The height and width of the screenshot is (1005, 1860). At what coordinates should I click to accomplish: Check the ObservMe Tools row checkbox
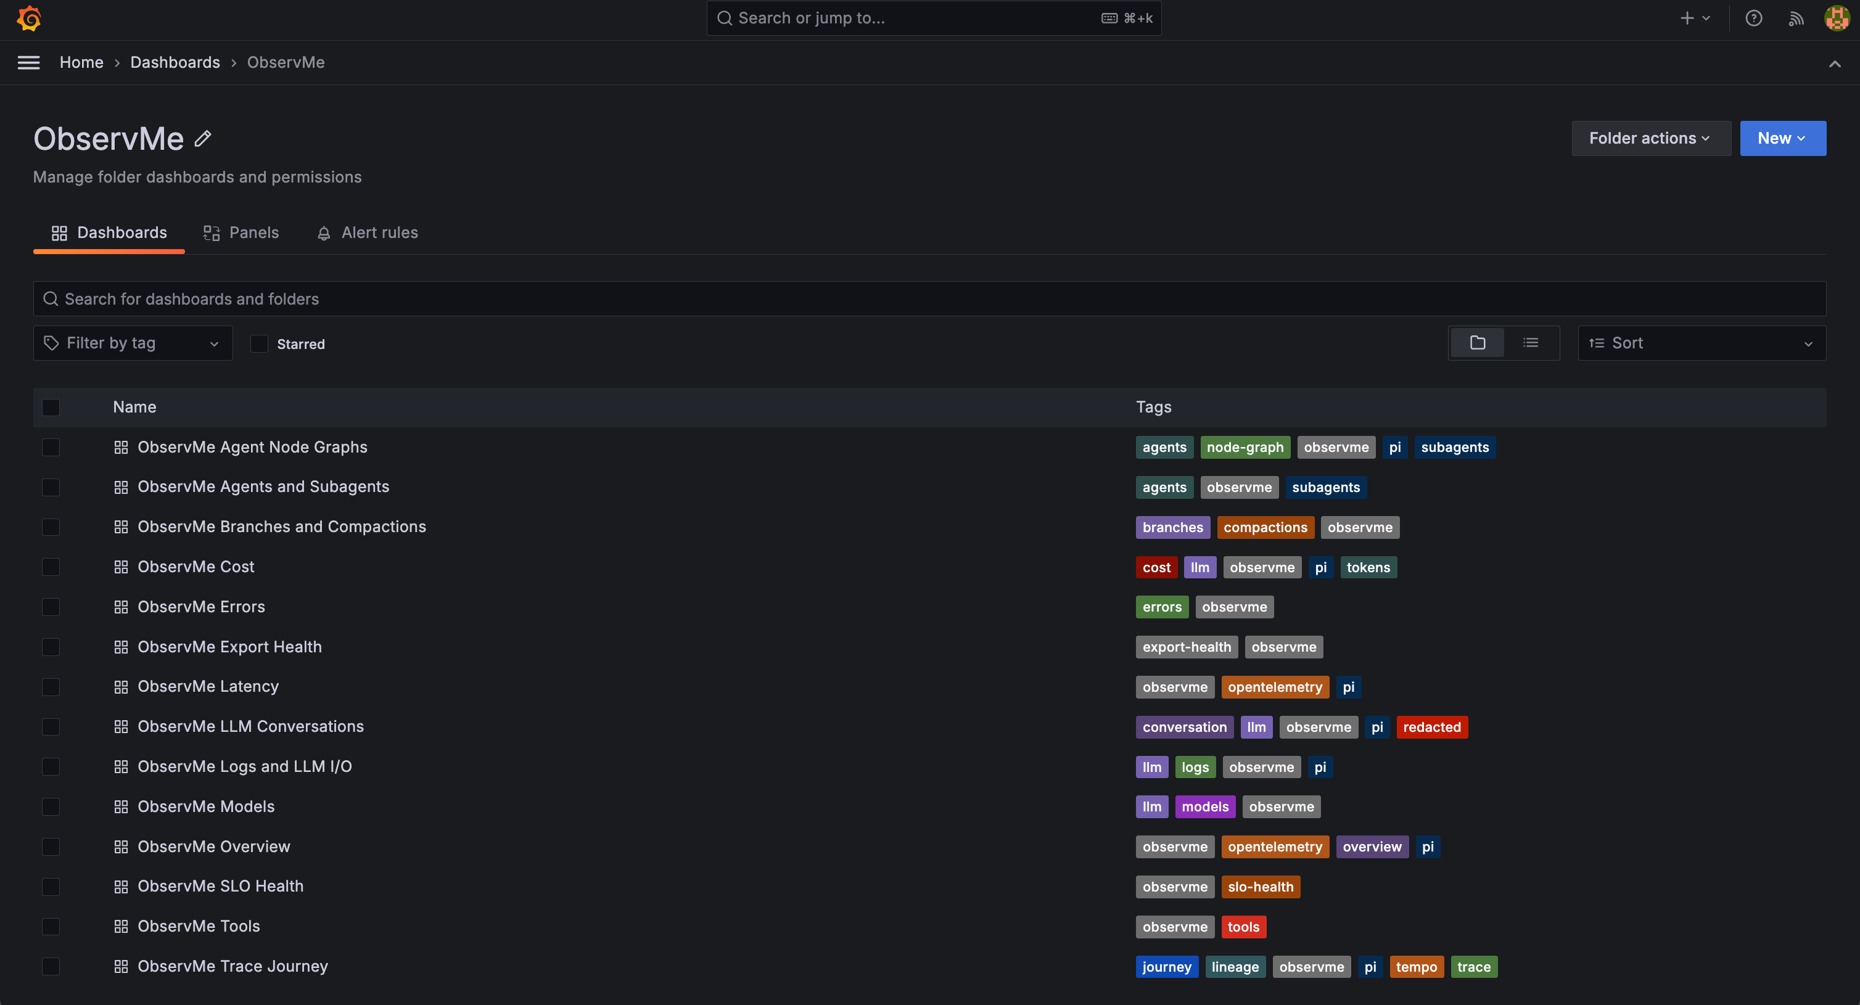(x=51, y=926)
